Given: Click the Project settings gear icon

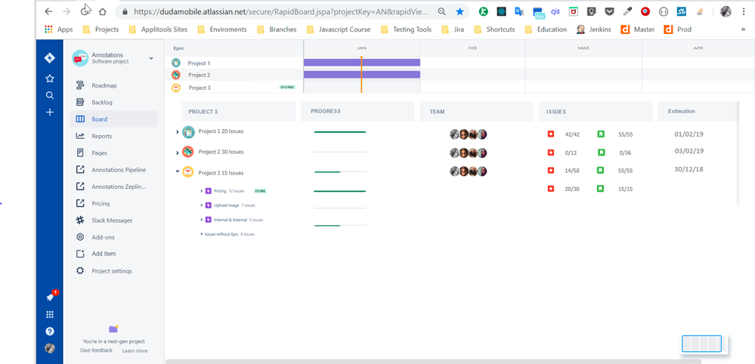Looking at the screenshot, I should point(80,270).
